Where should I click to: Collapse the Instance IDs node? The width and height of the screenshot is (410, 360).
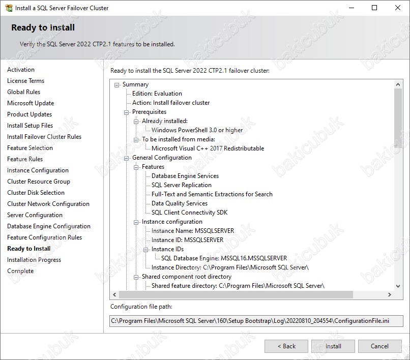(146, 249)
